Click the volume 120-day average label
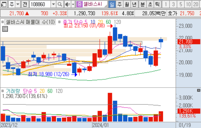The height and width of the screenshot is (128, 201). coord(59,91)
